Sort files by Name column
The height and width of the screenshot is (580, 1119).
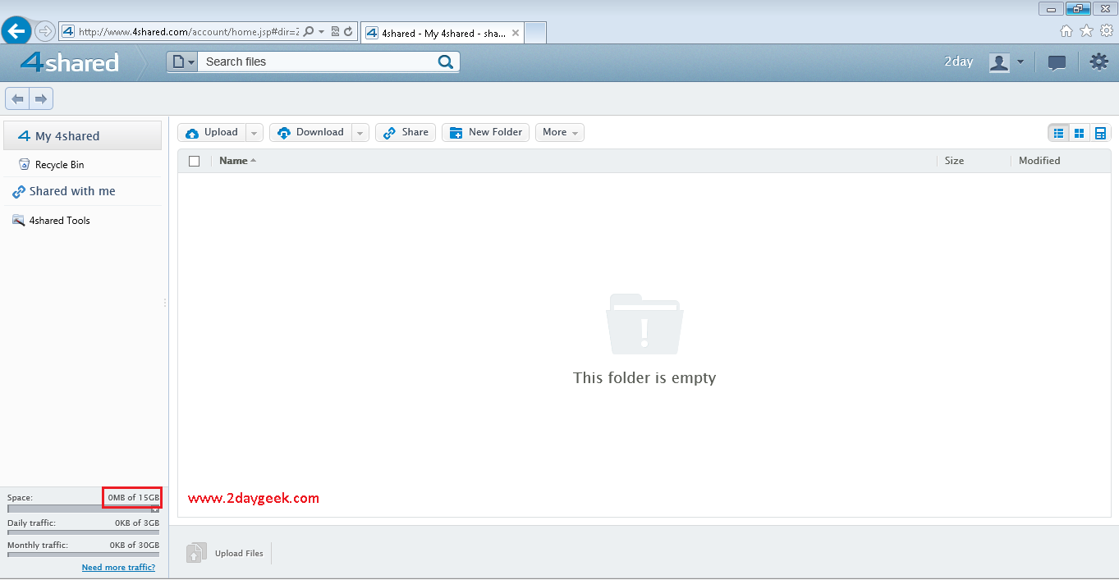tap(237, 161)
